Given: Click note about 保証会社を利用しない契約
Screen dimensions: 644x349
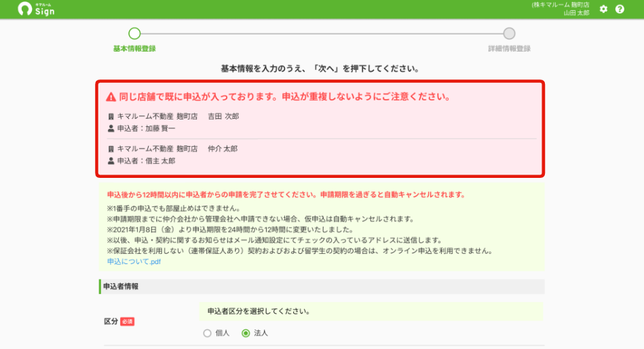Looking at the screenshot, I should coord(300,251).
